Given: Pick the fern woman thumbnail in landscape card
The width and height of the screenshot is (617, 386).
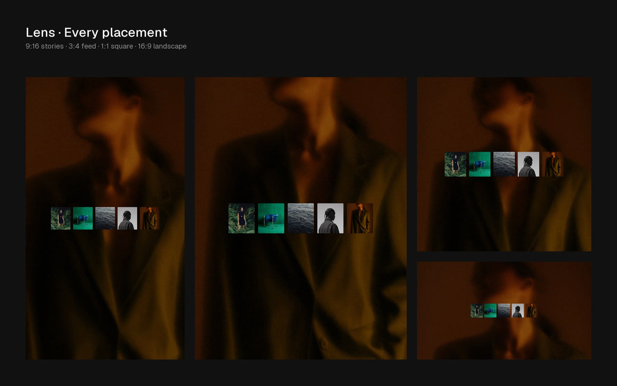Looking at the screenshot, I should 477,310.
